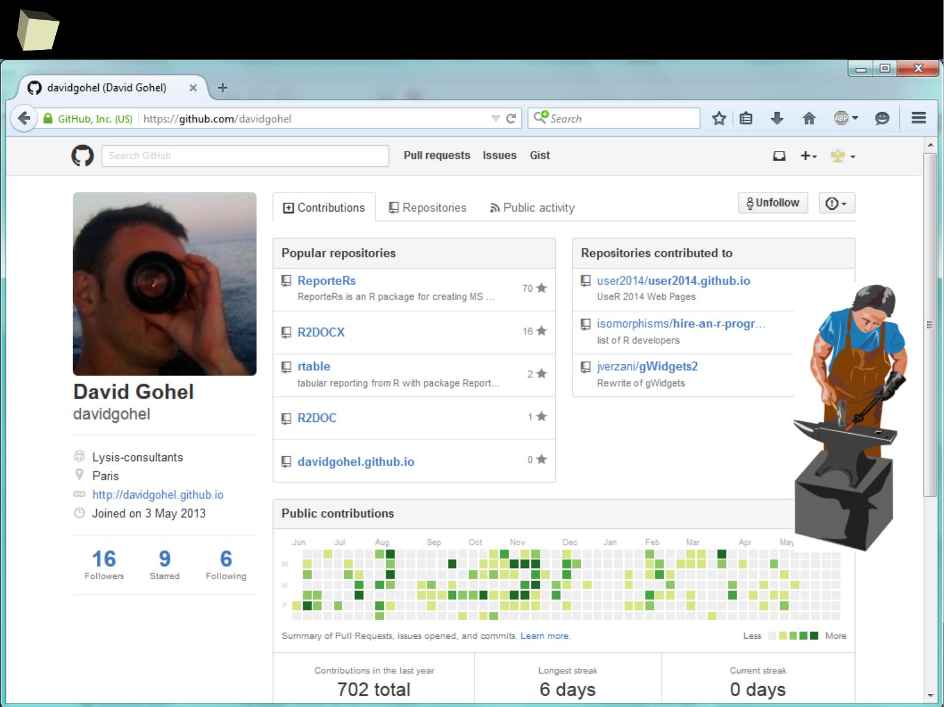Screen dimensions: 944x707
Task: Click the Unfollow button
Action: pos(773,203)
